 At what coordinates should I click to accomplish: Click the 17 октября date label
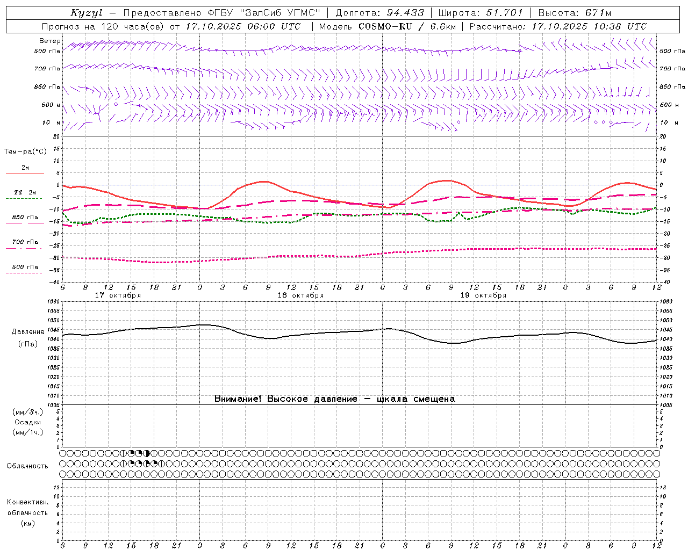pyautogui.click(x=118, y=295)
